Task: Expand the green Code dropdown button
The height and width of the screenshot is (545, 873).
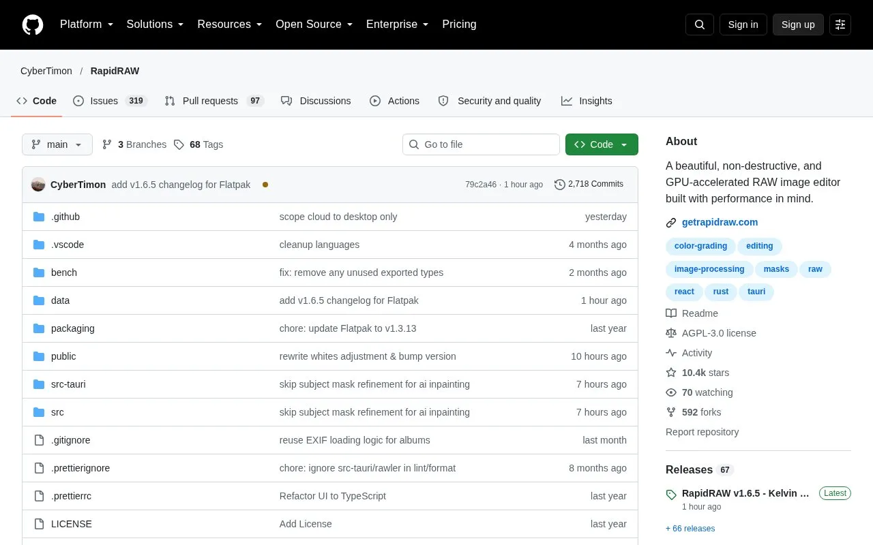Action: [602, 144]
